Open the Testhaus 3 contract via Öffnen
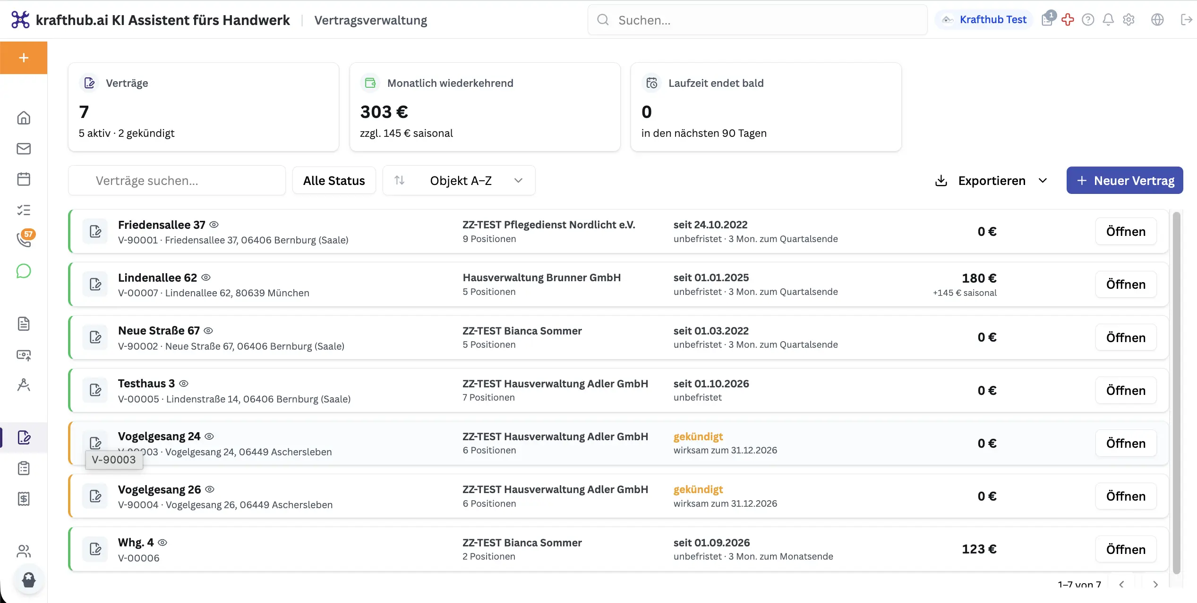 click(x=1126, y=391)
